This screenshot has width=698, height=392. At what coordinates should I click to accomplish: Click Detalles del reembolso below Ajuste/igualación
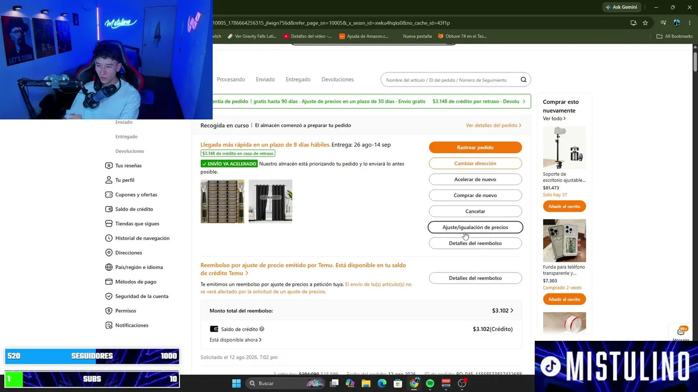[x=476, y=243]
